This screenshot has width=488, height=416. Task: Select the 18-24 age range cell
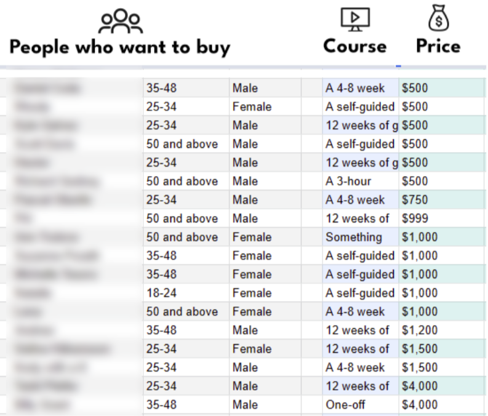click(x=186, y=293)
